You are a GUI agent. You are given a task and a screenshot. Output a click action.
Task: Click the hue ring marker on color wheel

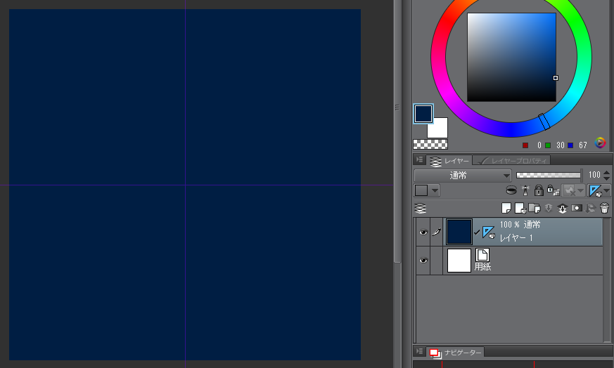[544, 121]
